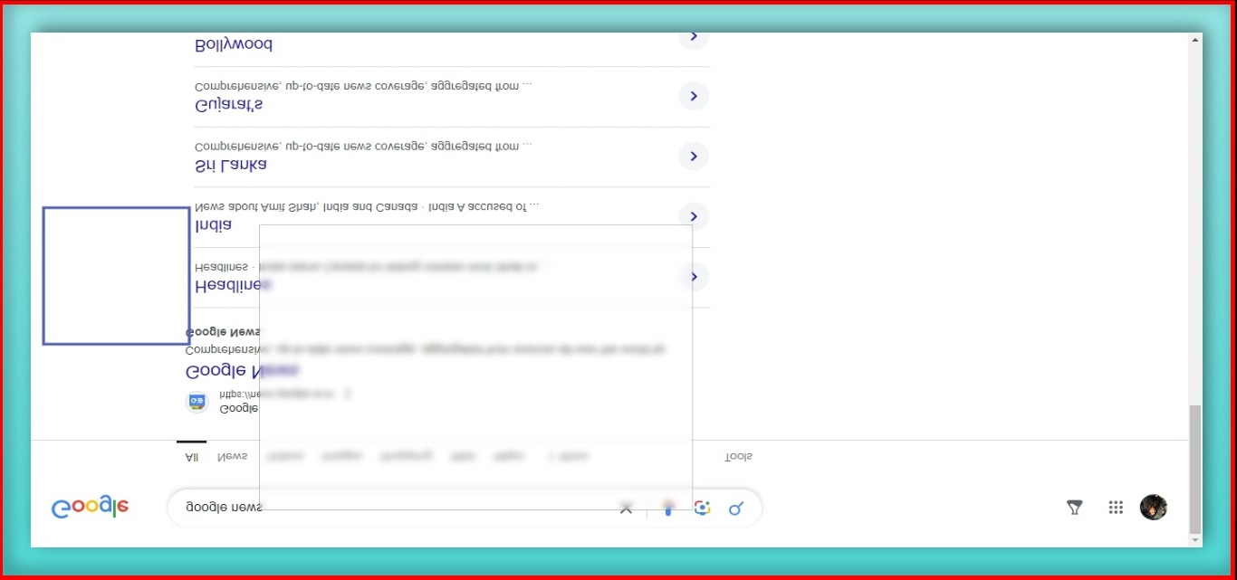Image resolution: width=1237 pixels, height=580 pixels.
Task: Expand the chevron on the Headlines row
Action: click(x=694, y=277)
